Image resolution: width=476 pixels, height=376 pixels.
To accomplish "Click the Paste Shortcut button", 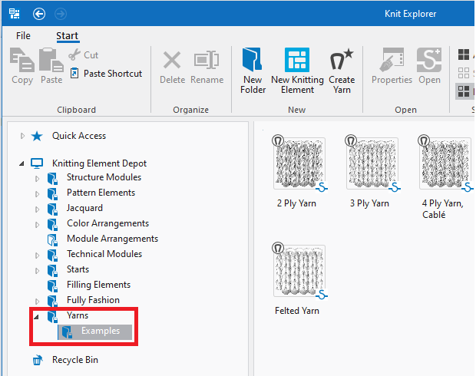I will 106,74.
